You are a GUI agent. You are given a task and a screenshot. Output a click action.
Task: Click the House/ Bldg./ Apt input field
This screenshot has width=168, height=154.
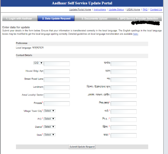pos(57,72)
